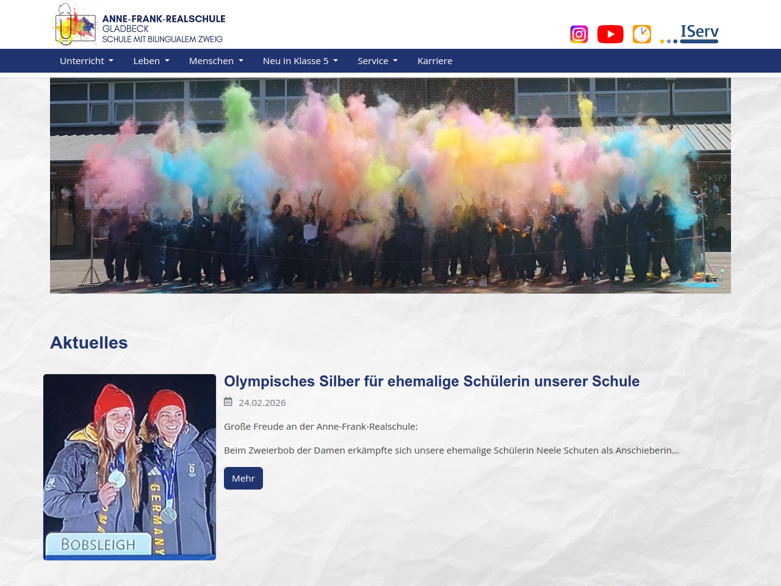Image resolution: width=781 pixels, height=586 pixels.
Task: Open the Olympisches Silber article headline
Action: click(431, 382)
